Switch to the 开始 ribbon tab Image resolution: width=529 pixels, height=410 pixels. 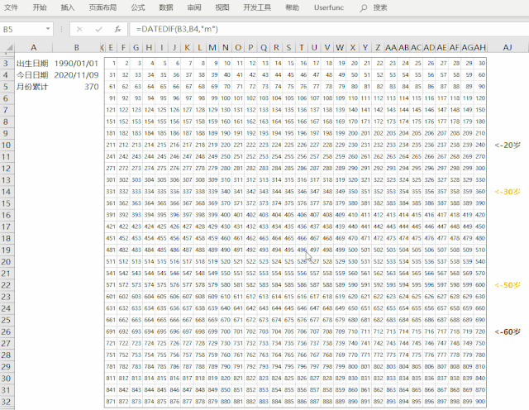click(x=40, y=7)
